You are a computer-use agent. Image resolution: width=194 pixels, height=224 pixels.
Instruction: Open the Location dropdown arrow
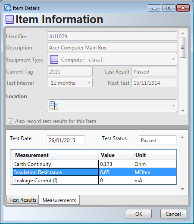click(173, 106)
